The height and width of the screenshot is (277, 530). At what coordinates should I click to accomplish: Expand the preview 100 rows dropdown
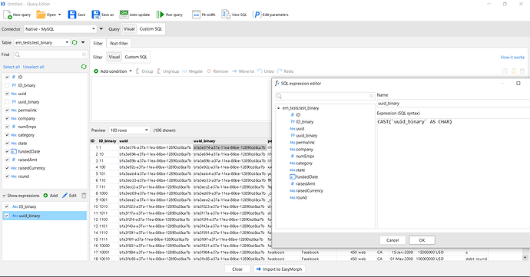coord(129,130)
